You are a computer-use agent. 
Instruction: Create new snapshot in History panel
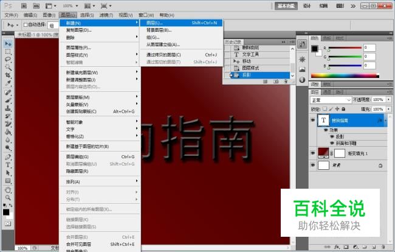coord(276,82)
